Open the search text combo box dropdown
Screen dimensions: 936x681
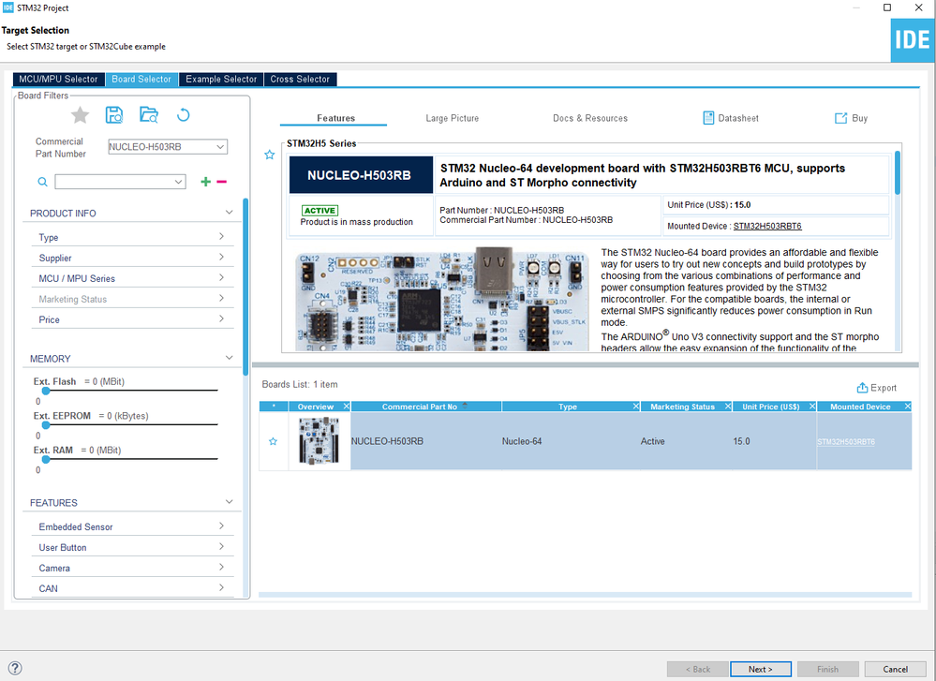point(178,182)
